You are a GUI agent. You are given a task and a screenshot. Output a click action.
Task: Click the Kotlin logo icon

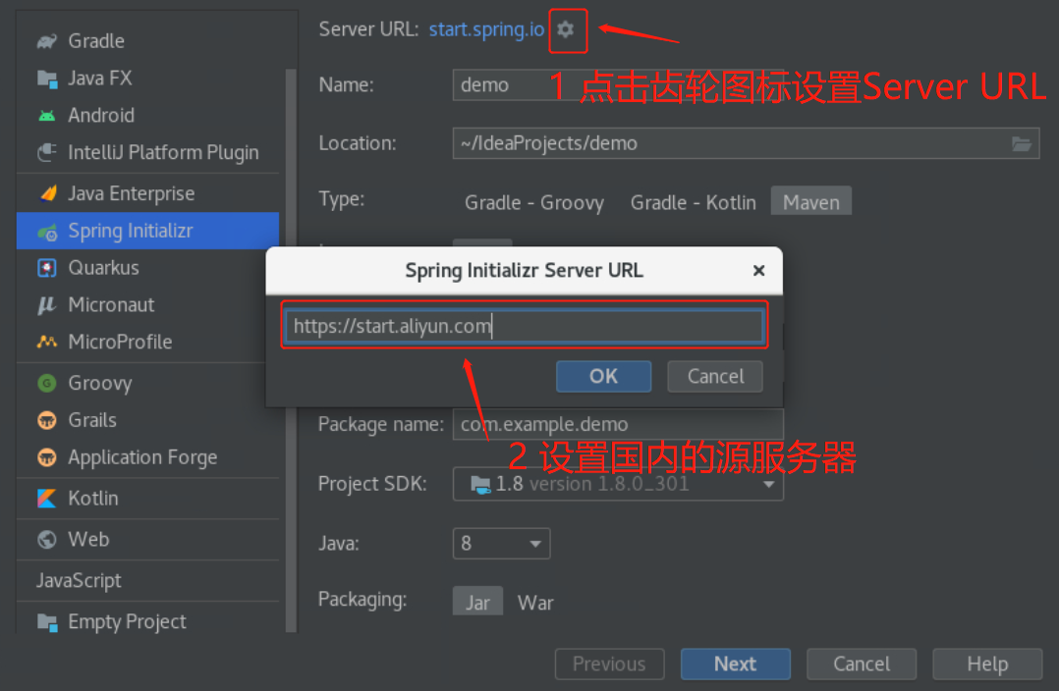click(46, 499)
